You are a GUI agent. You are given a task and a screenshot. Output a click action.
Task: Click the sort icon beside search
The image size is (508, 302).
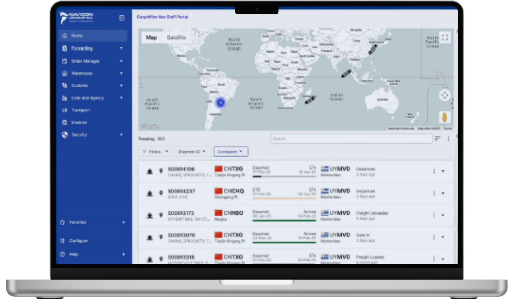pyautogui.click(x=437, y=139)
